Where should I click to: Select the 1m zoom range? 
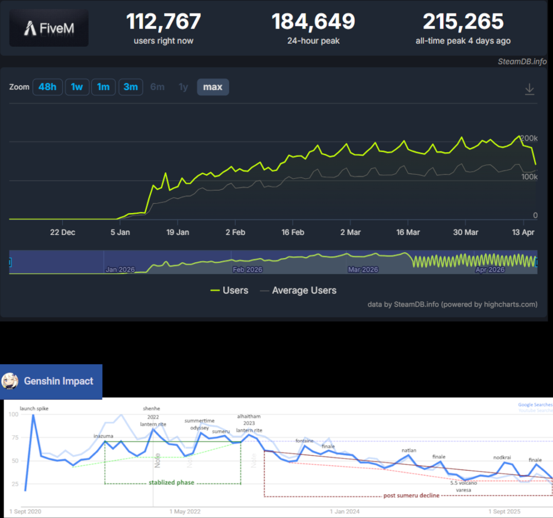104,87
